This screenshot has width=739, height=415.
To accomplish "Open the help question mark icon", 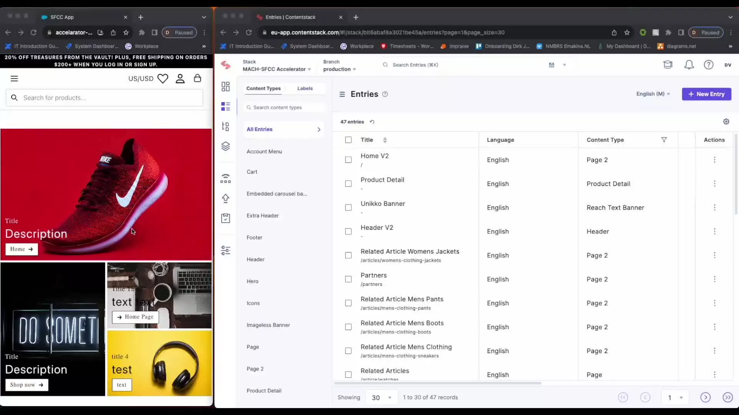I will (709, 65).
